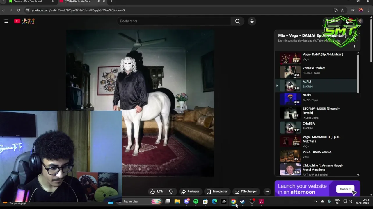Open the YouTube hamburger guide menu
The width and height of the screenshot is (373, 209).
point(6,21)
